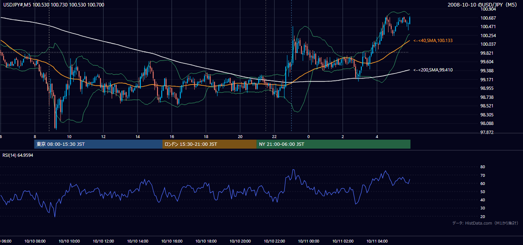
Task: Click the 10/11 00:00 bottom date label
Action: pyautogui.click(x=309, y=241)
